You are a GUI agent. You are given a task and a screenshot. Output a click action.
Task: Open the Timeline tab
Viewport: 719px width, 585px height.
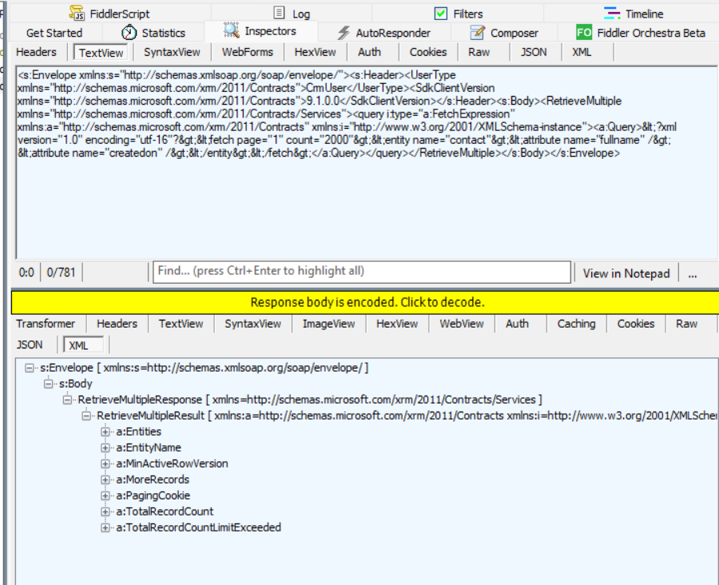point(634,14)
